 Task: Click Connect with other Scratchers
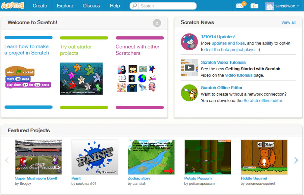(x=137, y=50)
